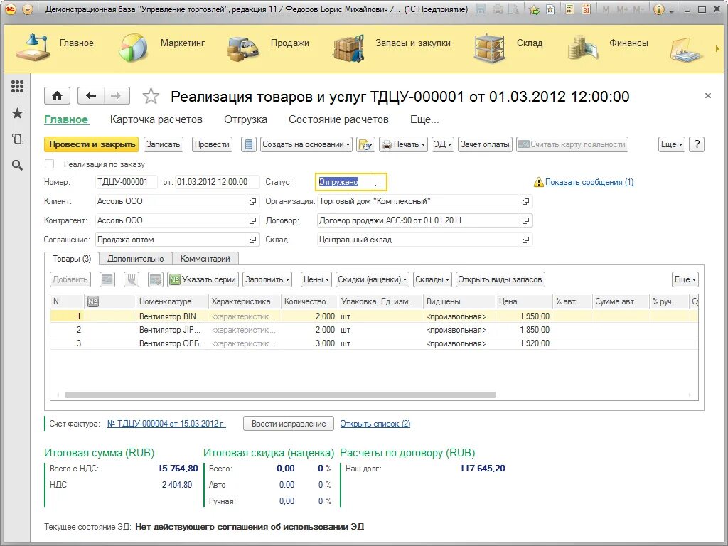Select row with Вентилятор JIP

point(374,330)
